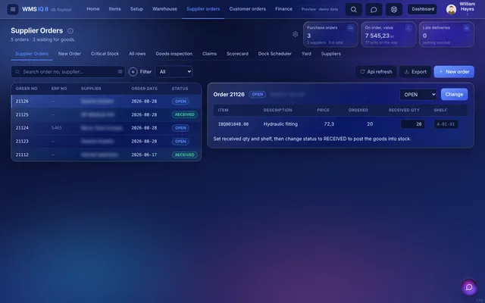Click the lifebuoy help icon

point(394,10)
